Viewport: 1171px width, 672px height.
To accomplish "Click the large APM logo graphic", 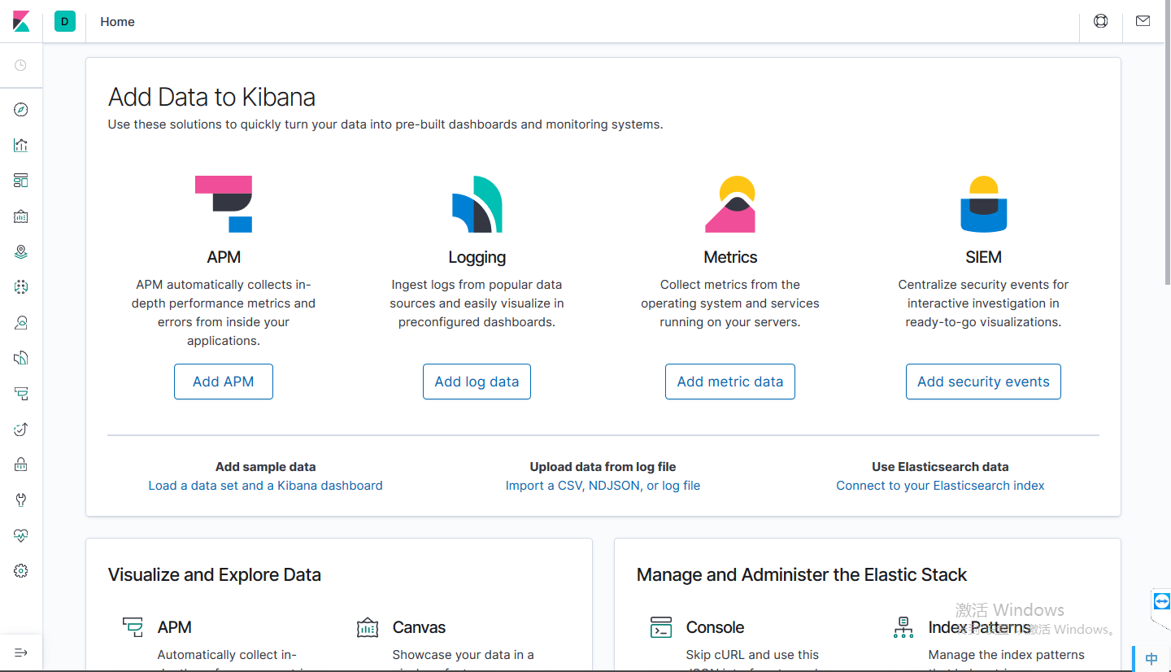I will [224, 204].
